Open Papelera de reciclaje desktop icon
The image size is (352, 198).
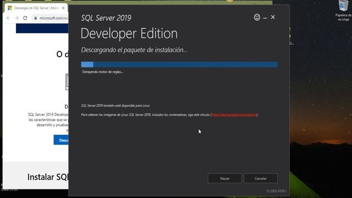(343, 11)
